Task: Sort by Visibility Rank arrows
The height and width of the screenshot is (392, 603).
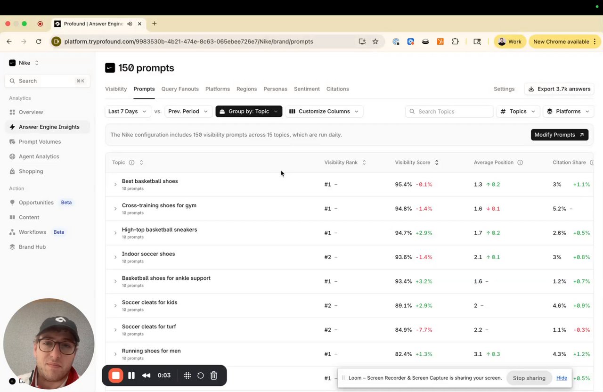Action: 364,163
